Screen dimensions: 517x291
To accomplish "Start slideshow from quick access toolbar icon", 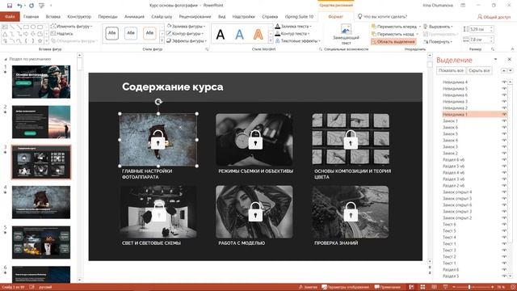I will click(x=41, y=6).
